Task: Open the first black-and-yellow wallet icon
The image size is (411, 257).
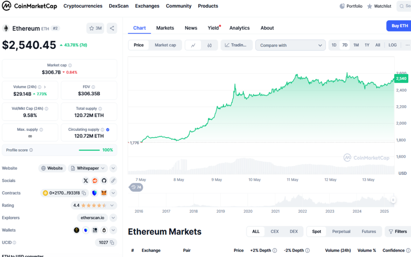Action: click(77, 230)
